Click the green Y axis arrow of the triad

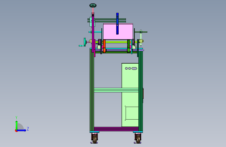coord(17,125)
